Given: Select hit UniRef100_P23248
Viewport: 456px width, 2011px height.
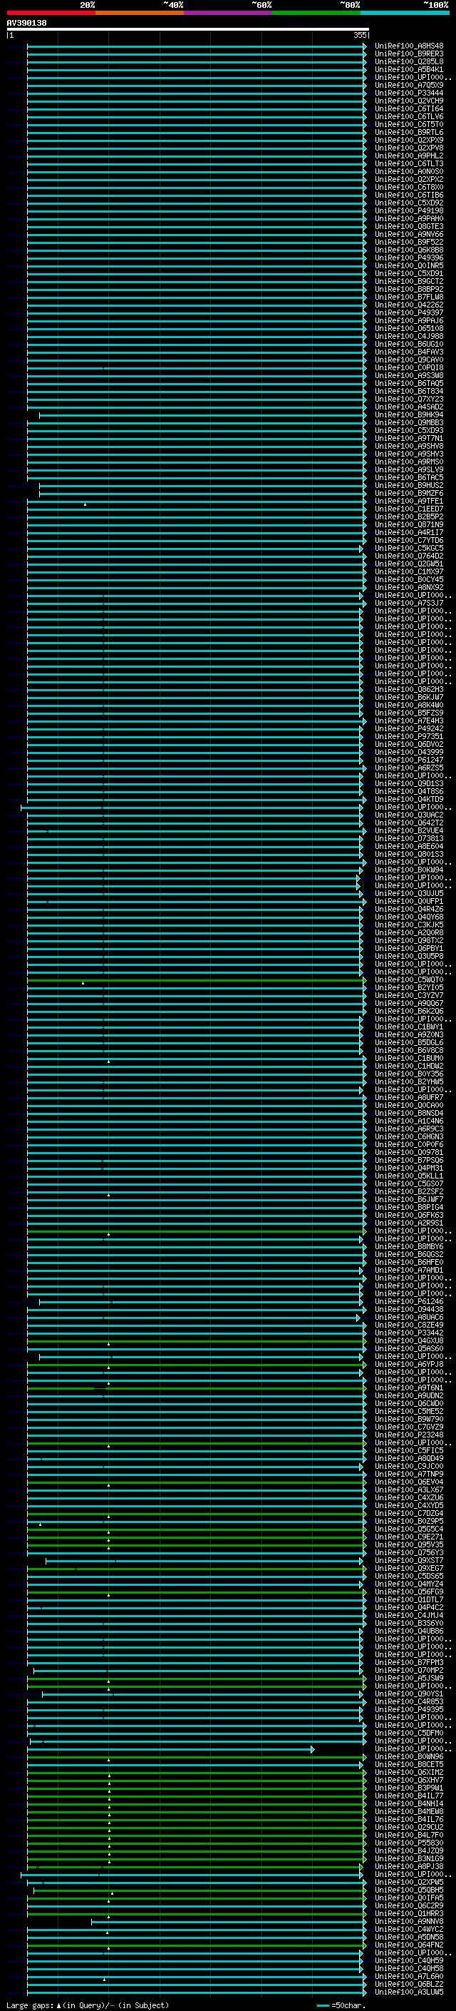Looking at the screenshot, I should click(x=409, y=1435).
